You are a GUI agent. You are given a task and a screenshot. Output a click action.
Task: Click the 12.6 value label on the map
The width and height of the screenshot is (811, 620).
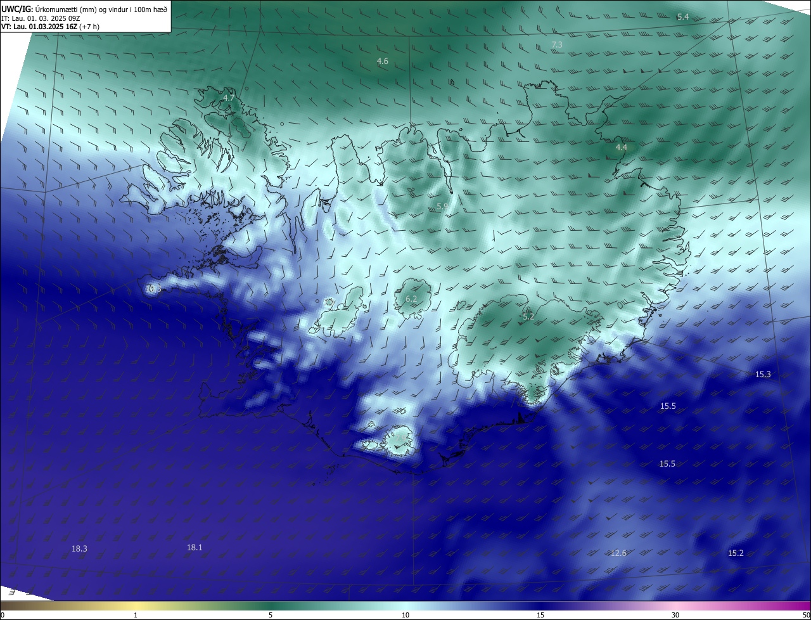[x=618, y=553]
